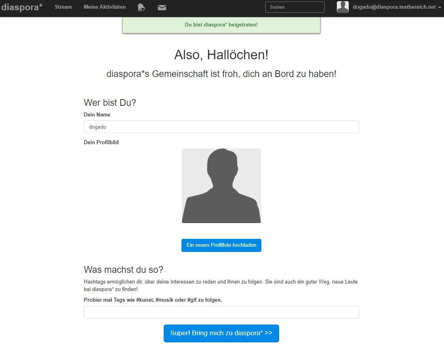This screenshot has height=353, width=444.
Task: Open the notifications bell icon
Action: (141, 8)
